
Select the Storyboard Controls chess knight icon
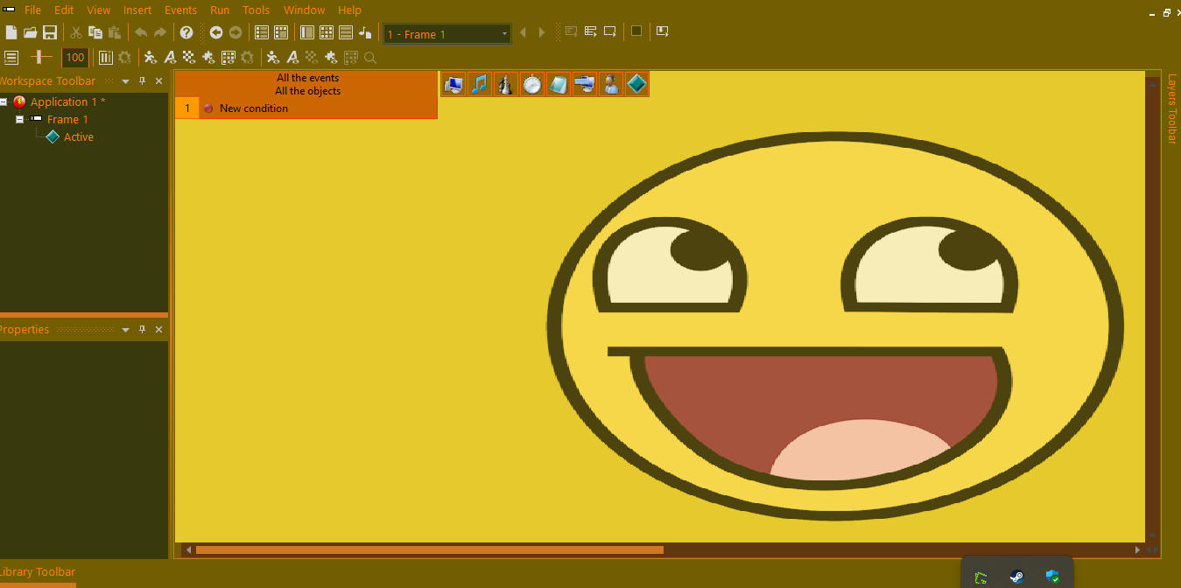pyautogui.click(x=505, y=84)
